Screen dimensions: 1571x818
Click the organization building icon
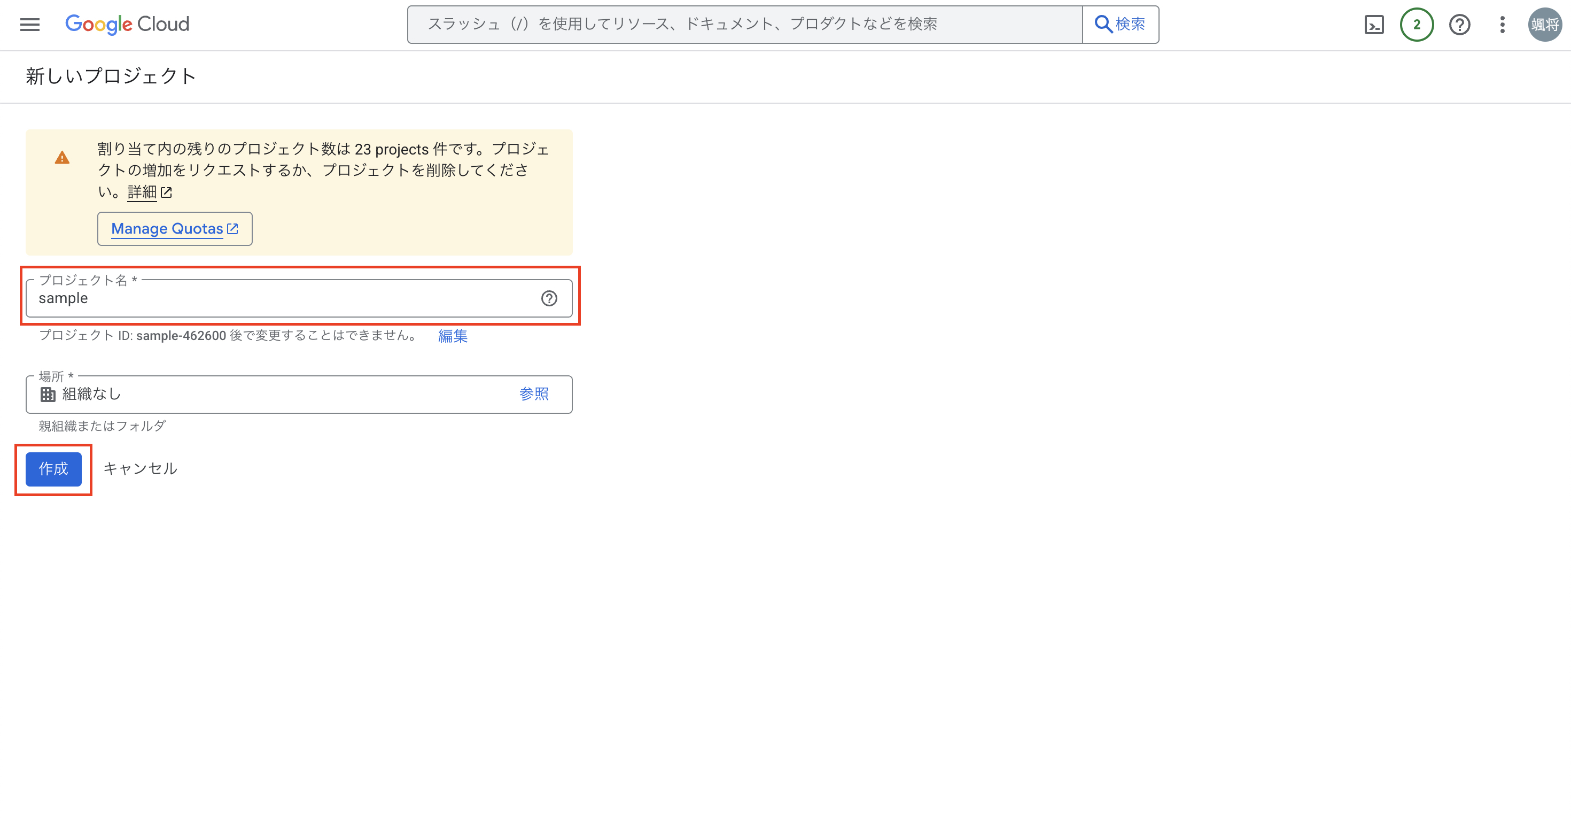[48, 394]
